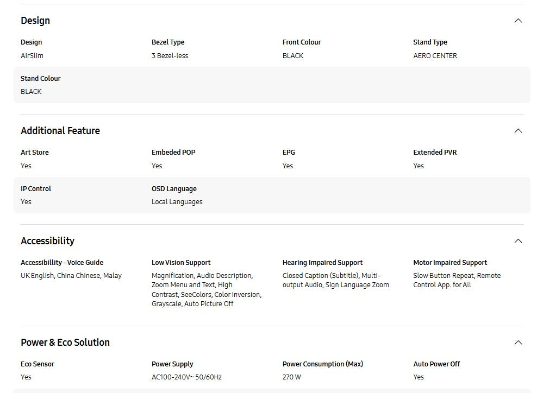This screenshot has width=537, height=393.
Task: Click the Design section heading
Action: [35, 21]
